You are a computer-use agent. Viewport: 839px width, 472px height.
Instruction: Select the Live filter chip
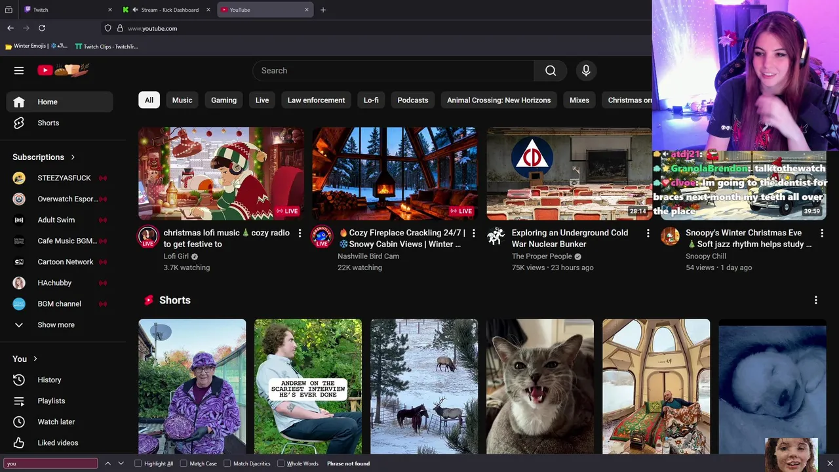(262, 100)
